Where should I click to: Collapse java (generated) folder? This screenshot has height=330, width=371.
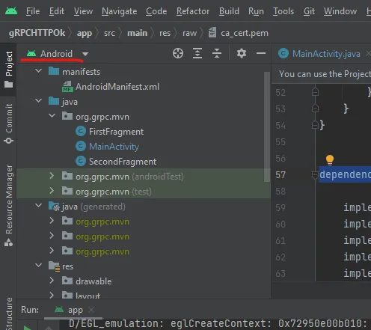(38, 206)
